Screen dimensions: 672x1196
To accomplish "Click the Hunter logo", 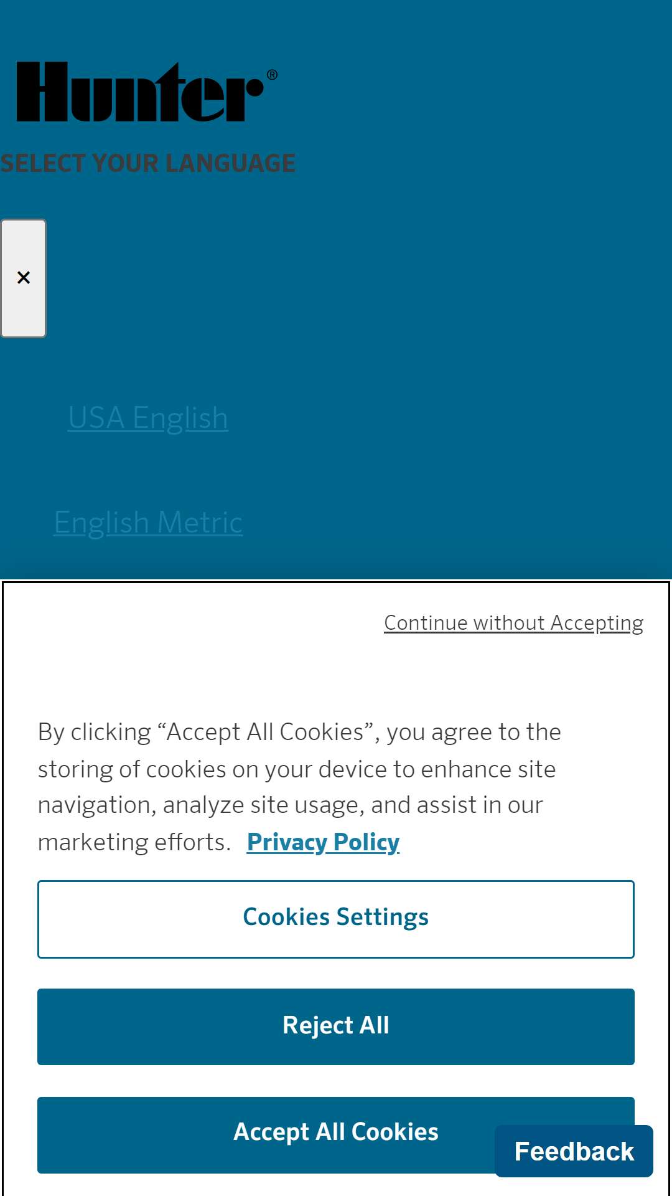I will [x=146, y=92].
